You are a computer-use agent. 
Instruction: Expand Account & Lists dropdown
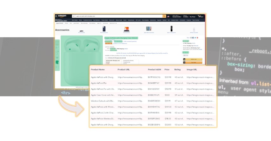coord(177,16)
